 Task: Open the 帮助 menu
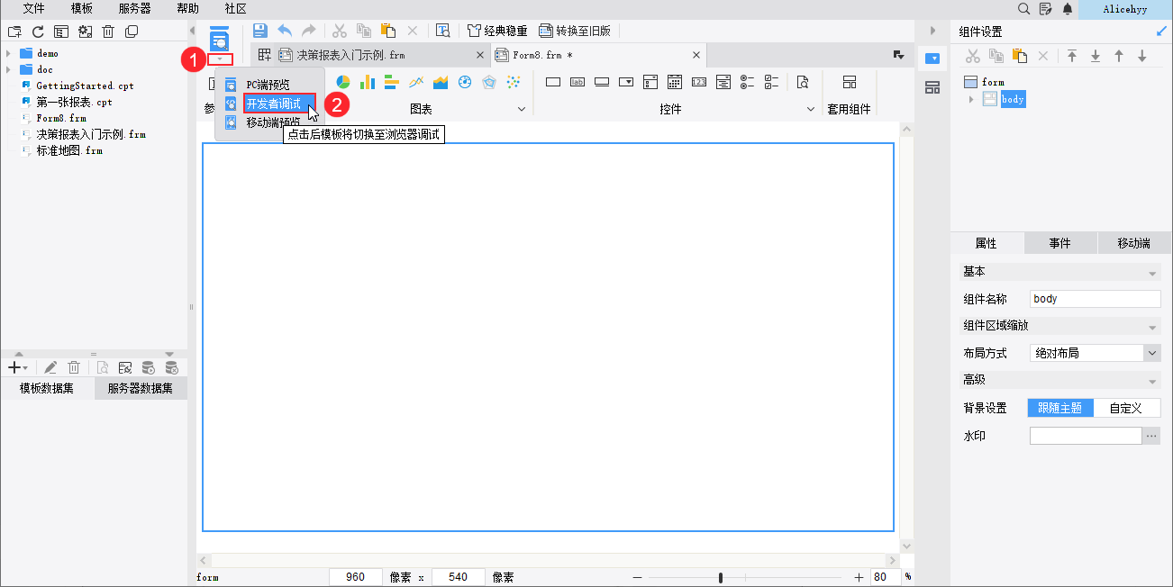pyautogui.click(x=187, y=8)
